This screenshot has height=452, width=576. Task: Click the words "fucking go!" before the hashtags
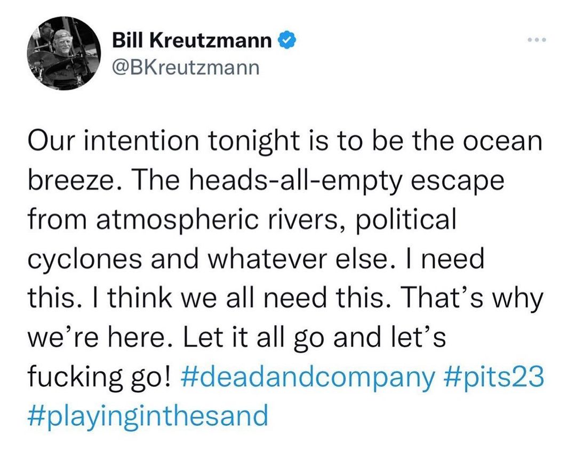(99, 377)
